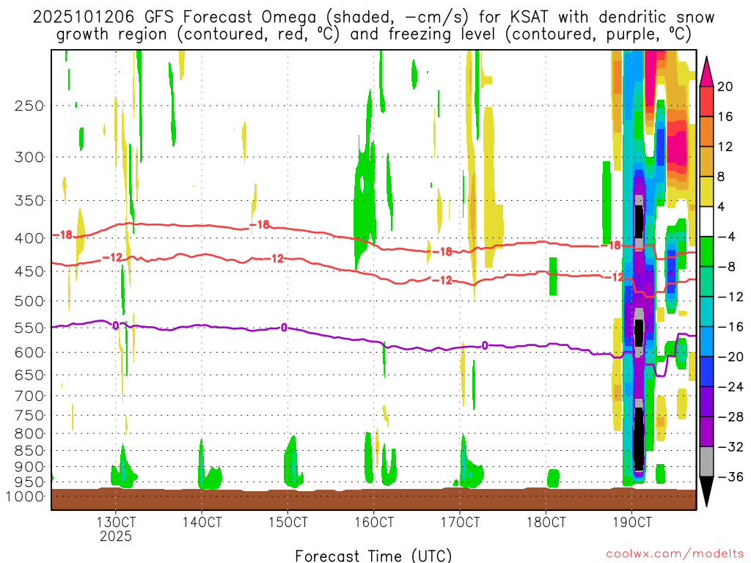Click the second title line about dendritic growth region
Image resolution: width=751 pixels, height=563 pixels.
coord(373,34)
